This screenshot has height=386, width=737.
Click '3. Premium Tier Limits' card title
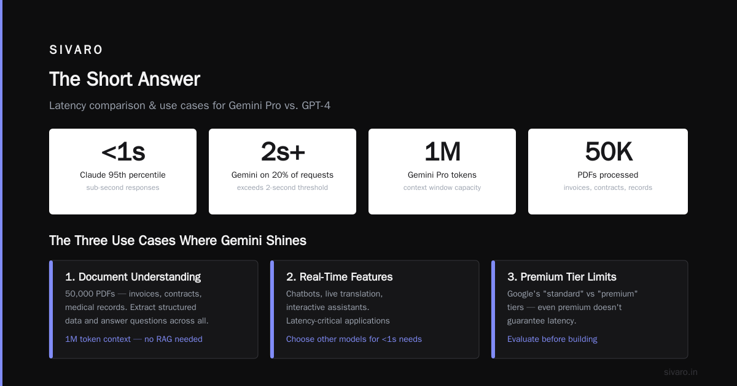[562, 277]
